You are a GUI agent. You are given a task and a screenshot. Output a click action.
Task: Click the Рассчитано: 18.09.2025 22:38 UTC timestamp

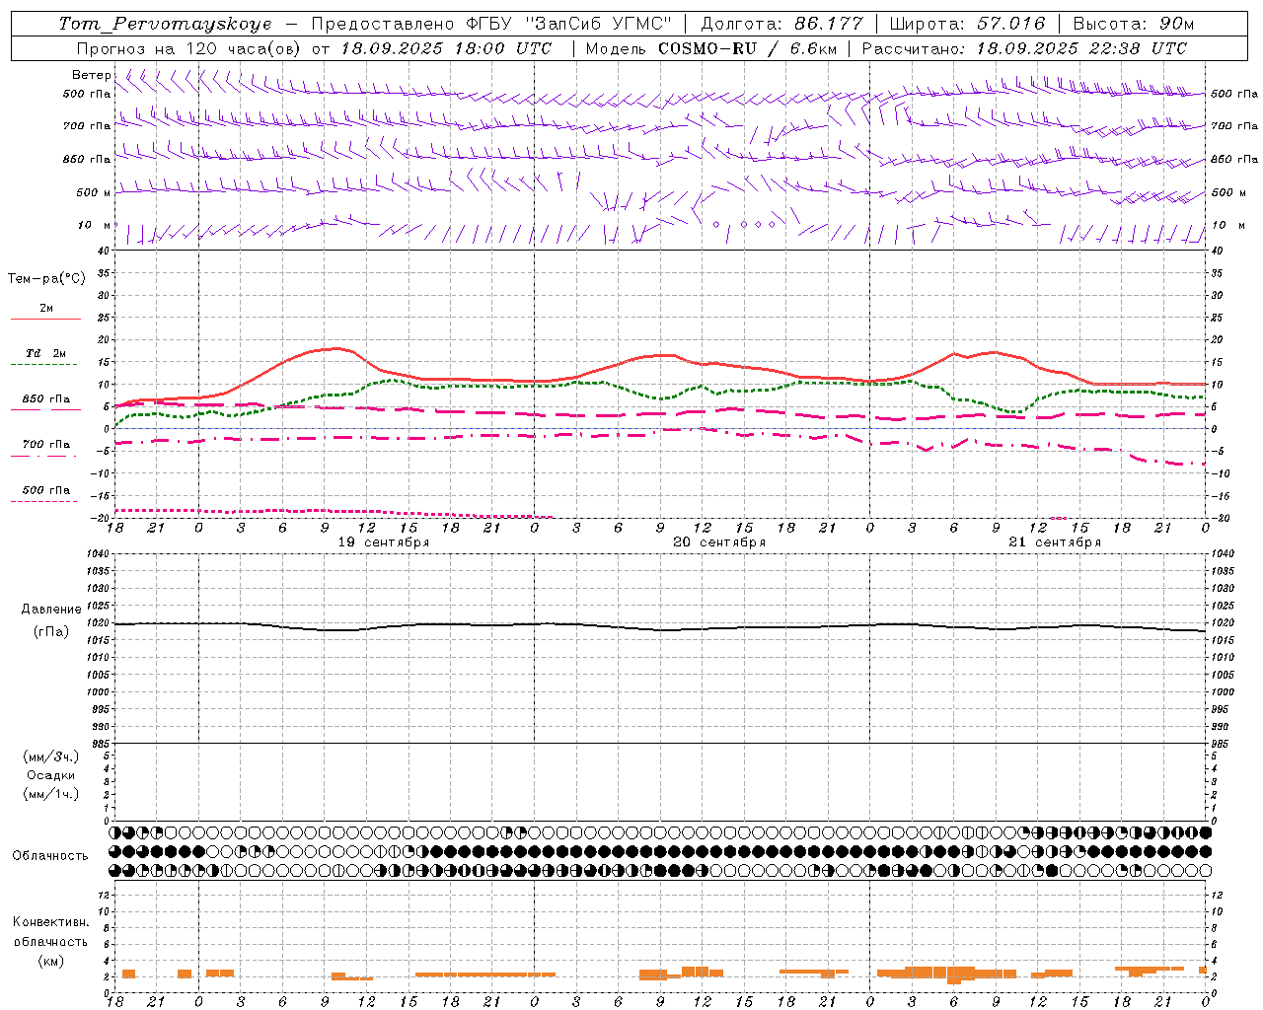click(1024, 48)
